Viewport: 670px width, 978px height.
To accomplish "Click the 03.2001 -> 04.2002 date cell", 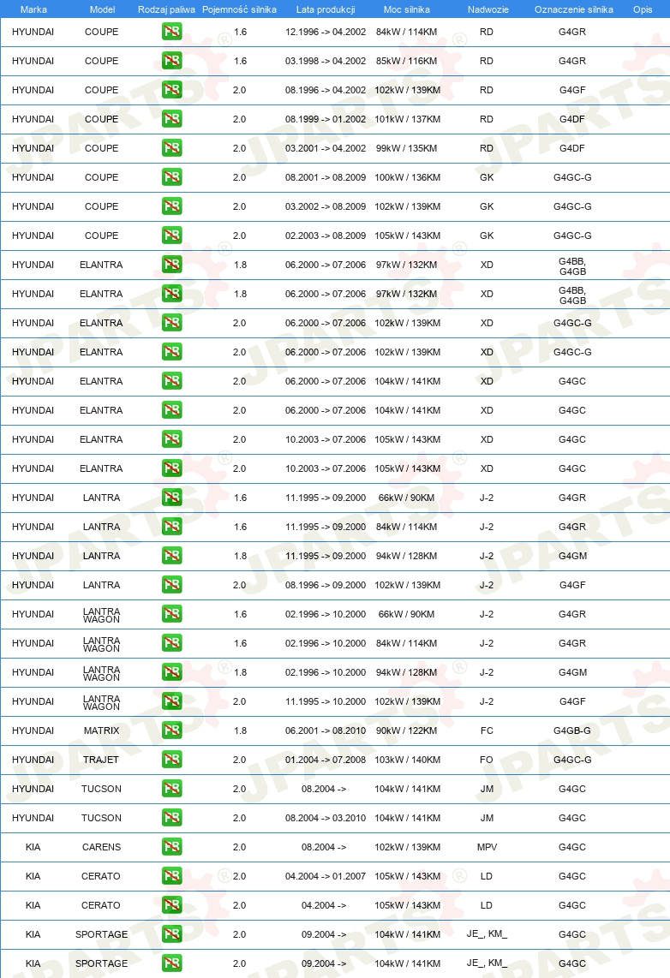I will click(x=326, y=148).
